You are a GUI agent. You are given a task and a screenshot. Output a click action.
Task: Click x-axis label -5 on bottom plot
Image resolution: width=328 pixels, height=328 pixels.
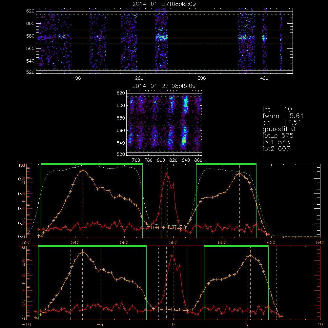(100, 325)
